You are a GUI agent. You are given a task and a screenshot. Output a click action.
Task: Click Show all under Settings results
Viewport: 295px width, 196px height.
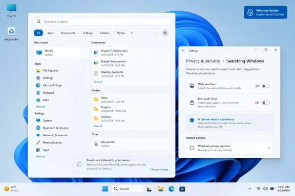tap(40, 156)
